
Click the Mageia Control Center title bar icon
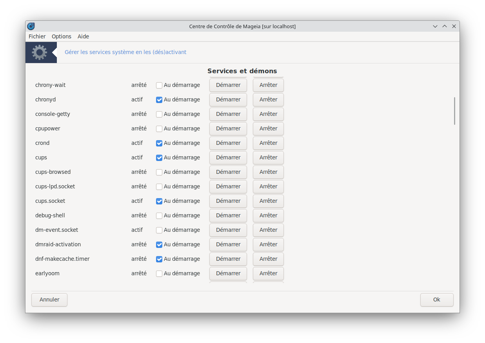coord(31,26)
